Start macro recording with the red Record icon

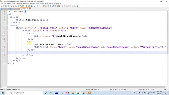[68, 6]
